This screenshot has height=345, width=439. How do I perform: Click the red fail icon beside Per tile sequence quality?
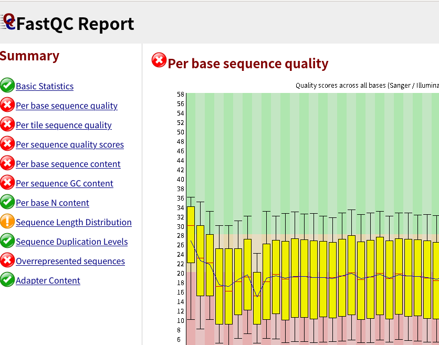click(7, 124)
